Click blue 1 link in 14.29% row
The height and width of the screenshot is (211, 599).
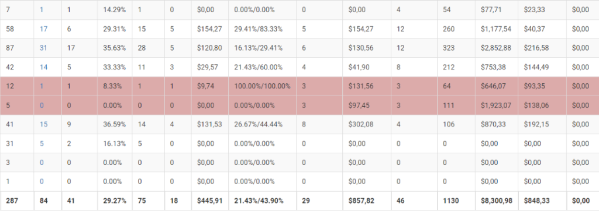pyautogui.click(x=42, y=10)
